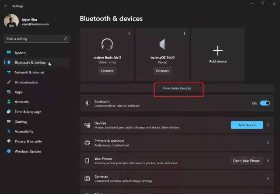Click the Cameras icon
Screen dimensions: 280x194
pos(87,178)
